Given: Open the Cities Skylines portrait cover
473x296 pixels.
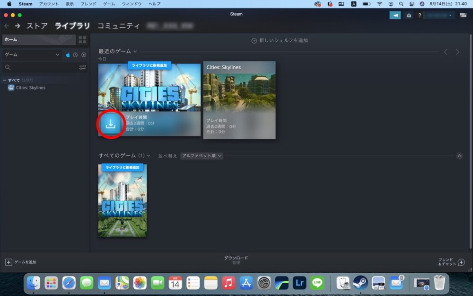Looking at the screenshot, I should point(123,200).
